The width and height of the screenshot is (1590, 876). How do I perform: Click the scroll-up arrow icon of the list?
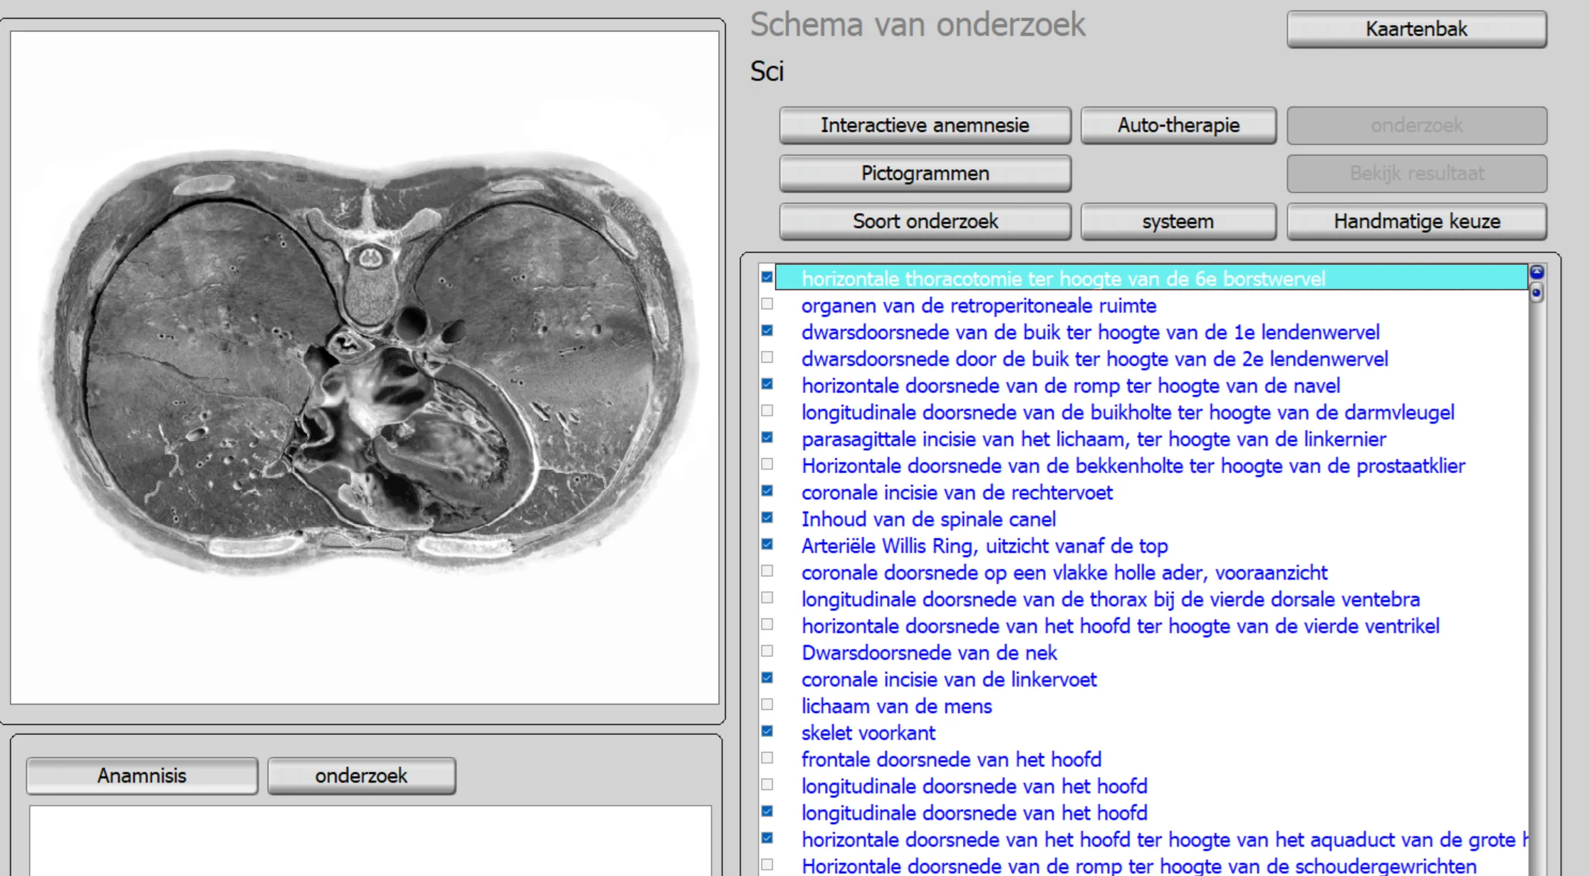click(1537, 272)
